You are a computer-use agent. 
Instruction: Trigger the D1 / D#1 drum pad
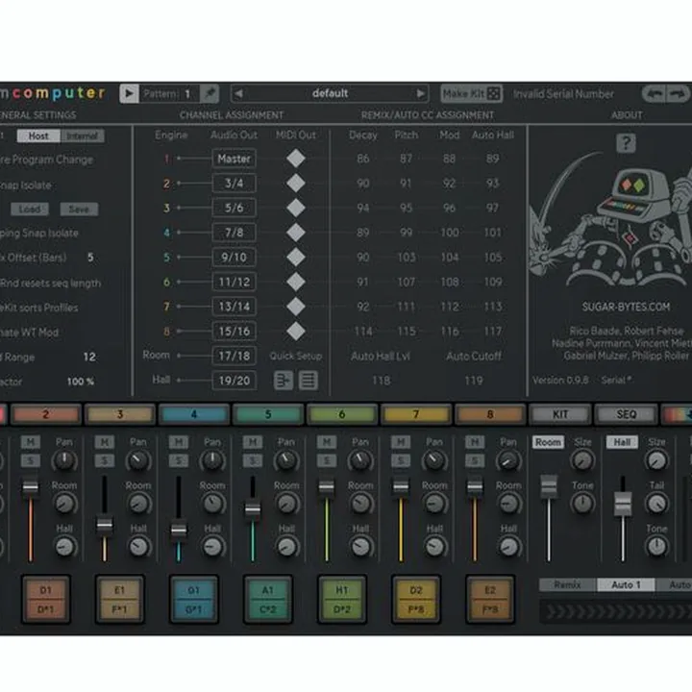[x=46, y=600]
